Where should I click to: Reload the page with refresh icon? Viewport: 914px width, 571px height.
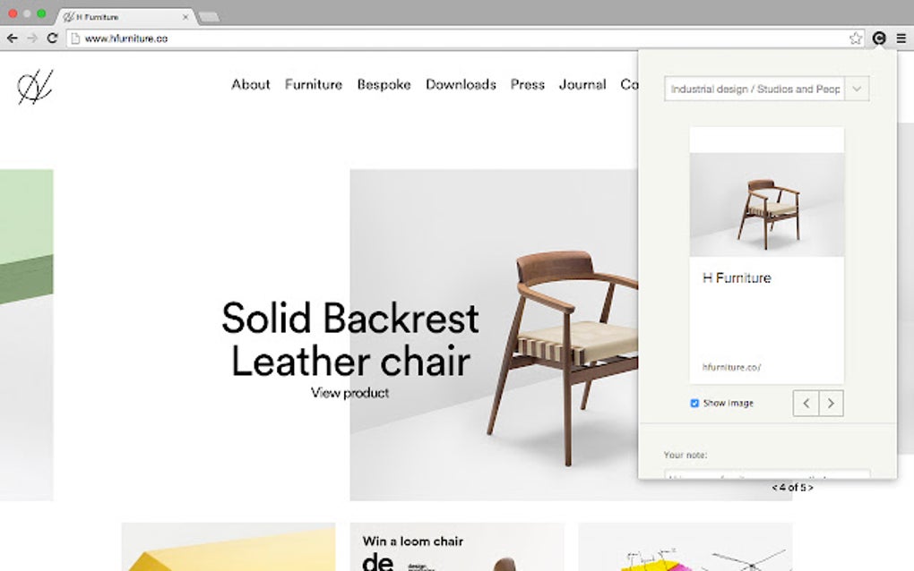[x=53, y=38]
